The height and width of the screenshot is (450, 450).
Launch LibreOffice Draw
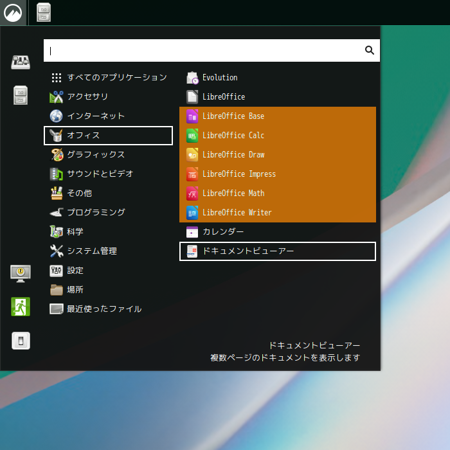pyautogui.click(x=278, y=155)
